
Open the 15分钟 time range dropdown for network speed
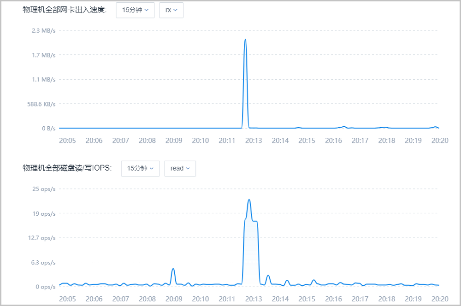[x=135, y=10]
